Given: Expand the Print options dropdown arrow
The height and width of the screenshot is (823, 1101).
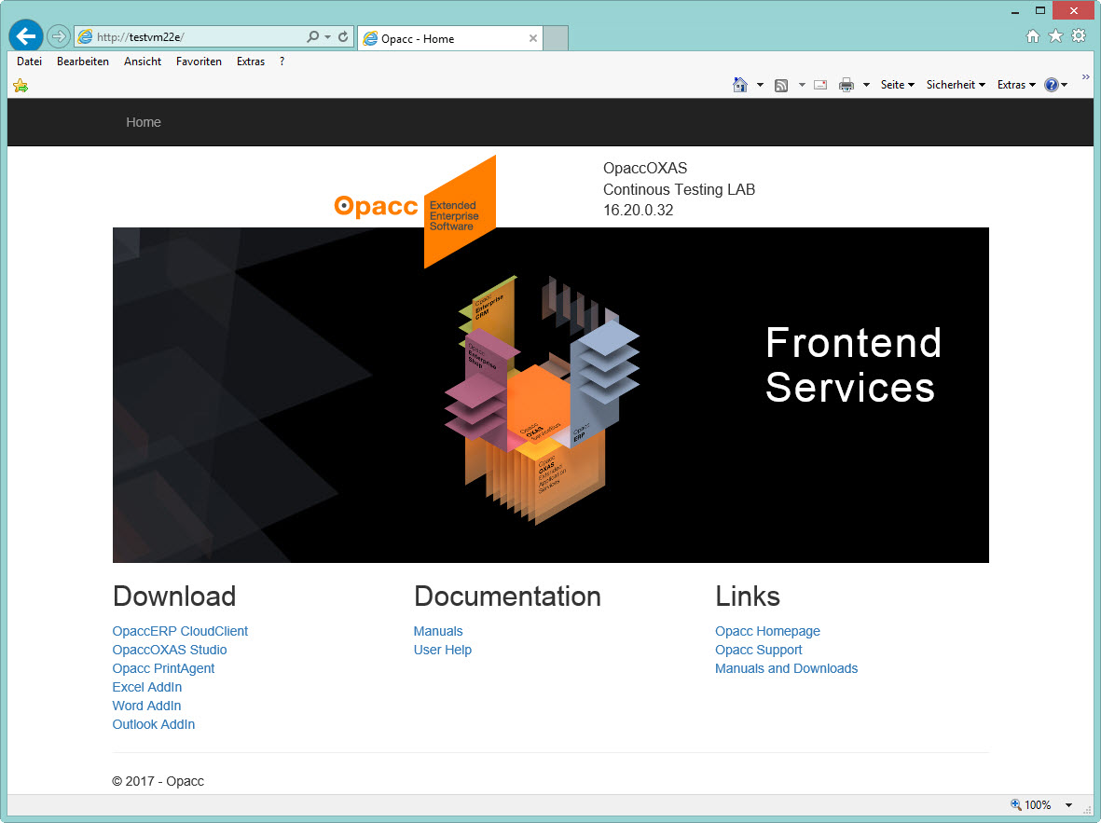Looking at the screenshot, I should coord(866,85).
